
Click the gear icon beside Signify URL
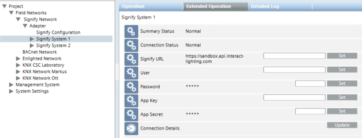click(131, 59)
